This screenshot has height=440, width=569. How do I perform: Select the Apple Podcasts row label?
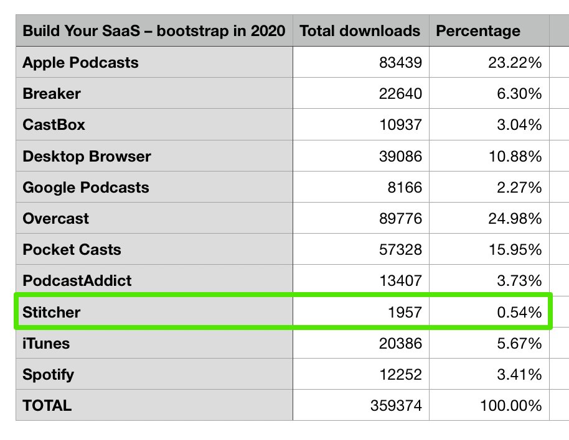coord(80,63)
